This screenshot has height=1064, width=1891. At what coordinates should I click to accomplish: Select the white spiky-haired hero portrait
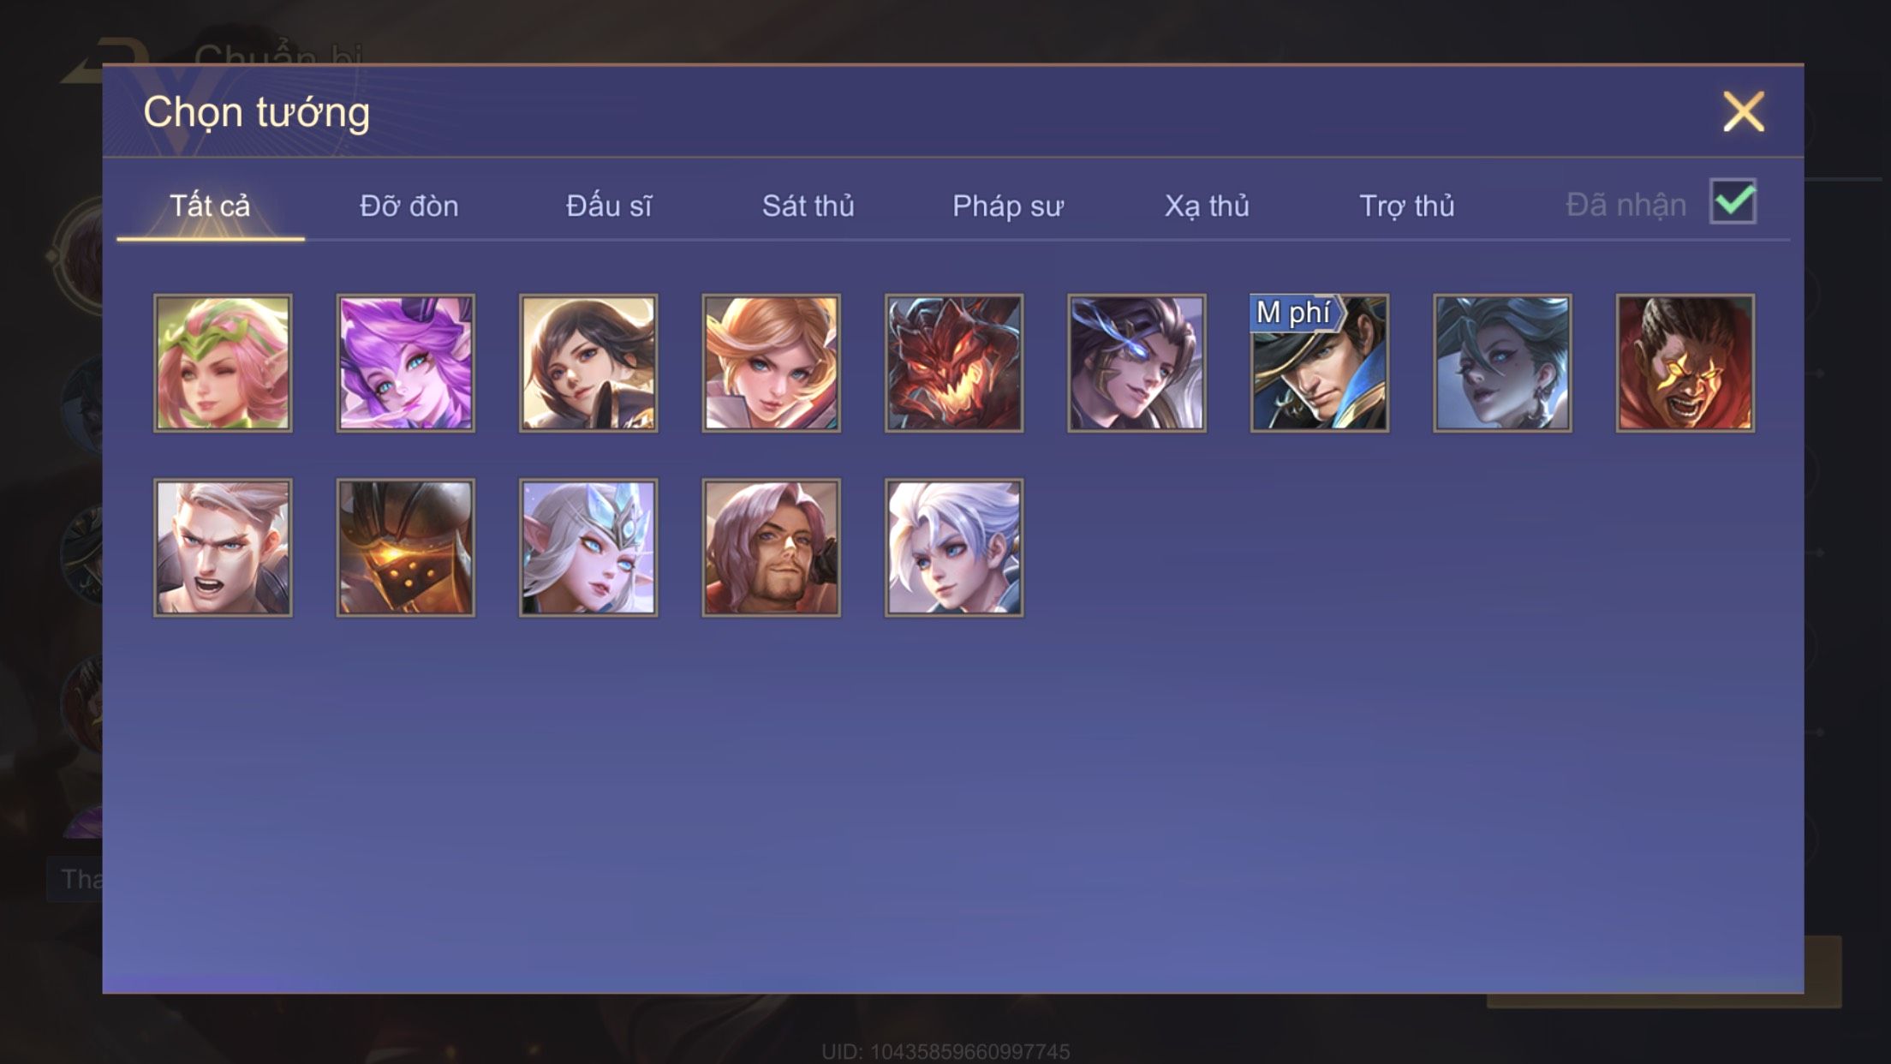pyautogui.click(x=954, y=547)
